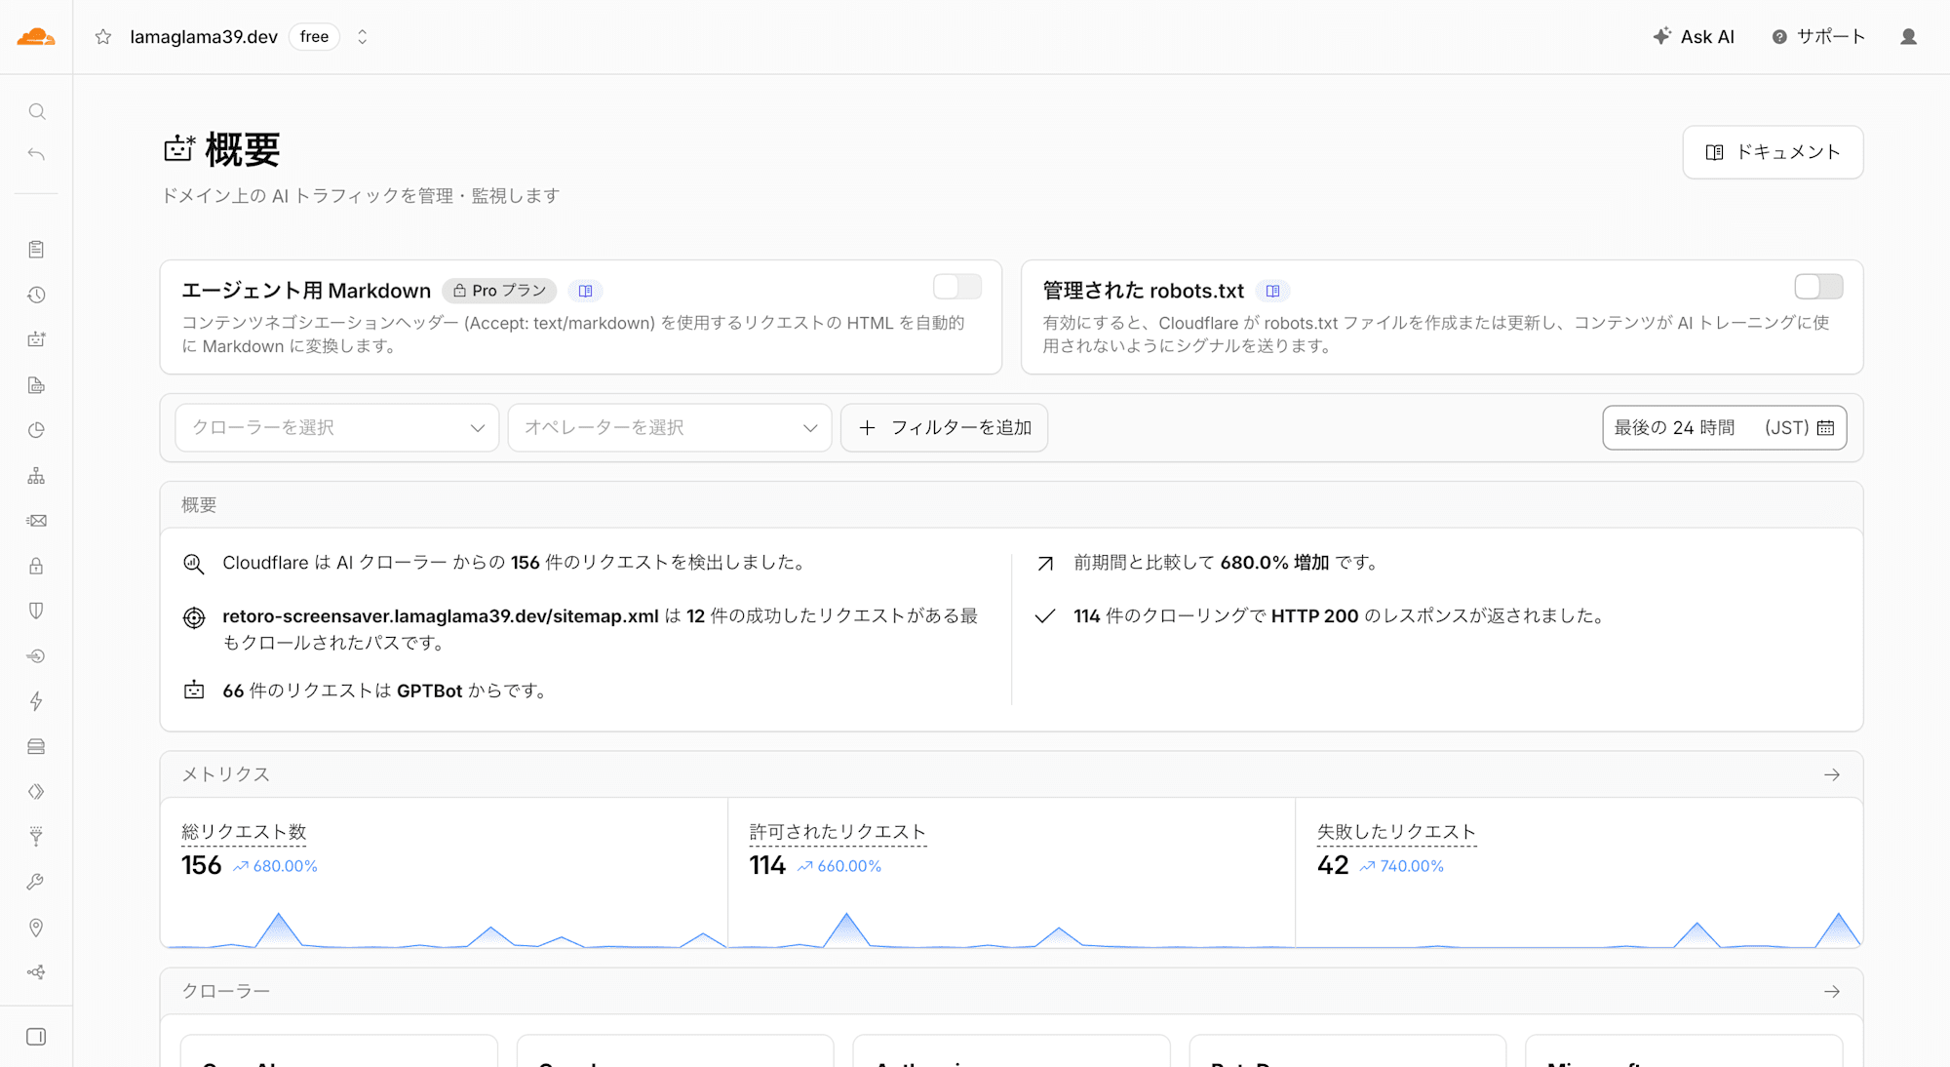Toggle the エージェント用 Markdown switch
Image resolution: width=1950 pixels, height=1067 pixels.
(956, 287)
